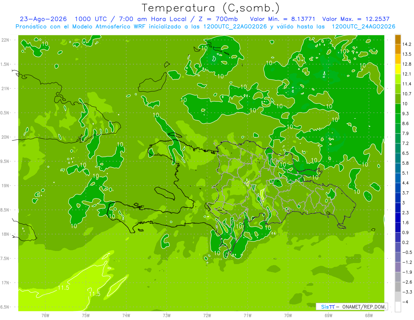
Task: Select the date text "23-Ago-2026"
Action: 43,19
